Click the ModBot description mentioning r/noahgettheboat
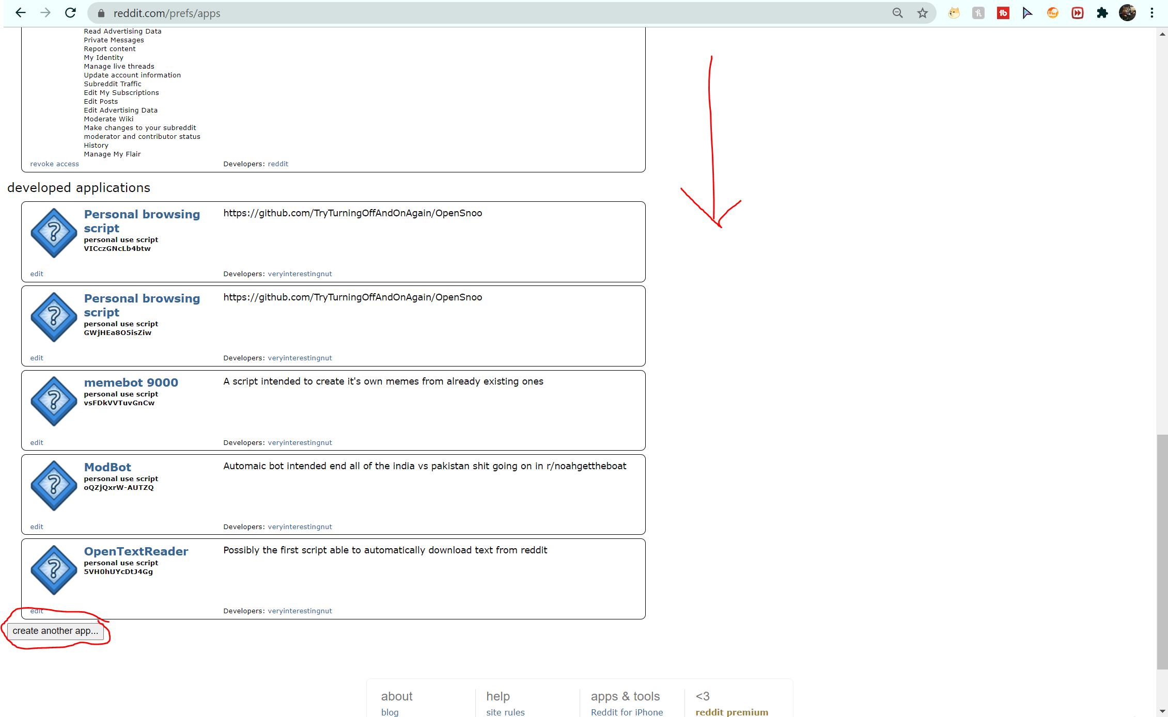This screenshot has height=717, width=1168. (x=425, y=466)
